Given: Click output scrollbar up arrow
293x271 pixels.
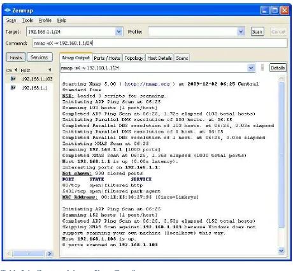Looking at the screenshot, I should click(282, 78).
